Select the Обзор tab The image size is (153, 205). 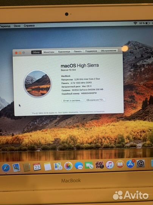(36, 52)
